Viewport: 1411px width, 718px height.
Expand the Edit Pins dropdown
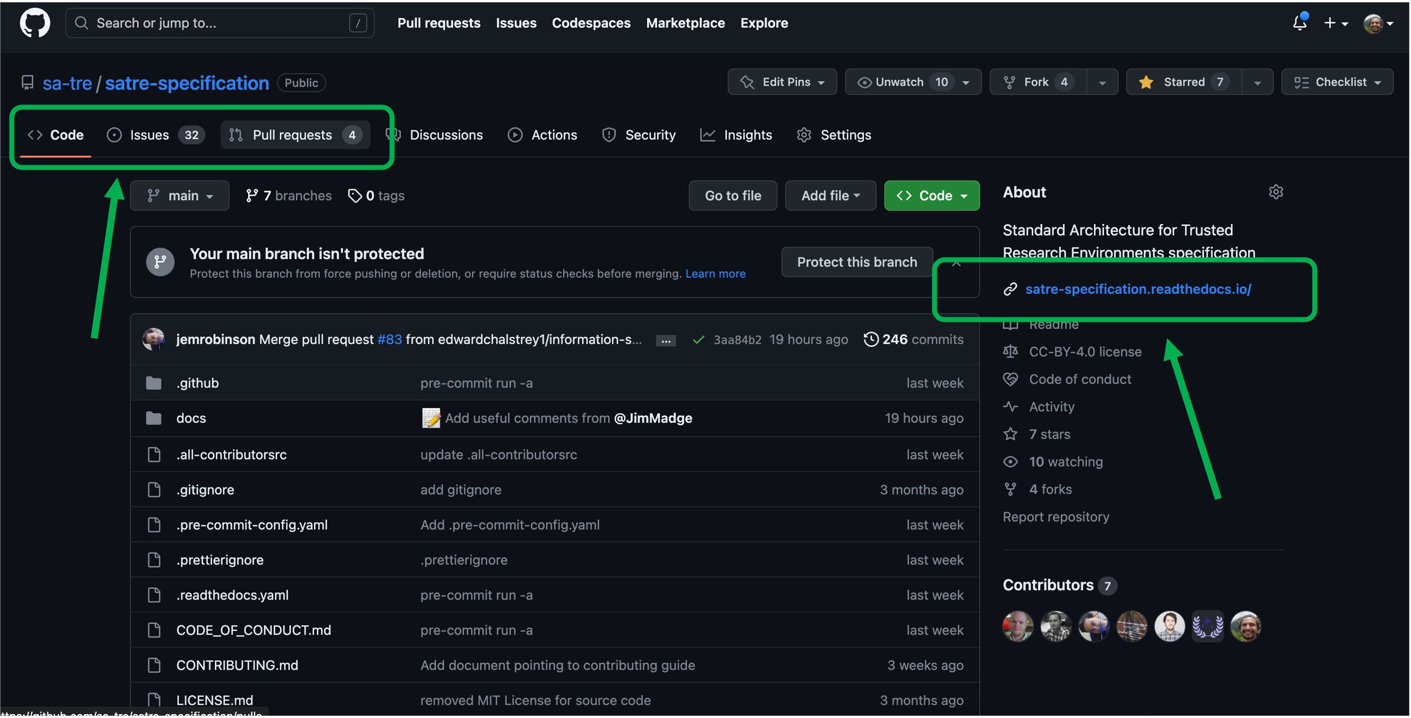(782, 82)
